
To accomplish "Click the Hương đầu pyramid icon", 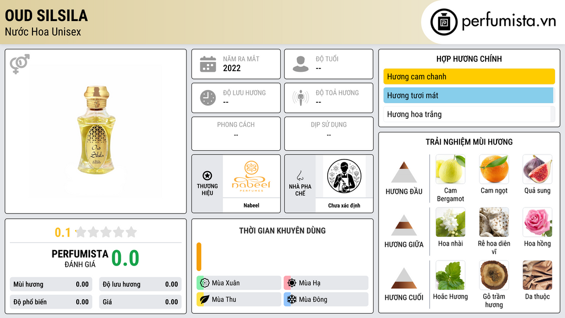I will 404,172.
